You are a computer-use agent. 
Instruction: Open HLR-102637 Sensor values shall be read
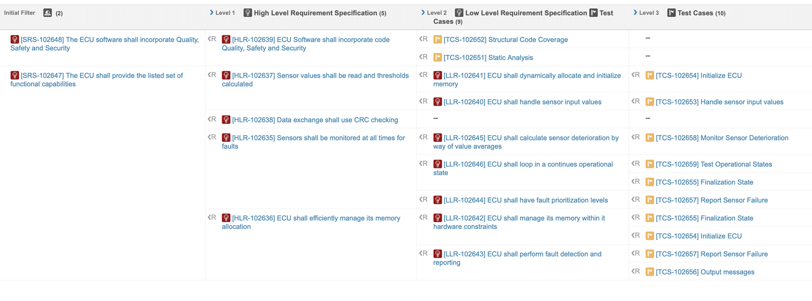click(x=315, y=80)
